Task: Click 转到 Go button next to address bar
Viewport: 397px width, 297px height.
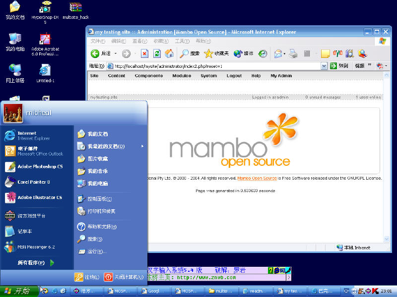Action: (339, 66)
